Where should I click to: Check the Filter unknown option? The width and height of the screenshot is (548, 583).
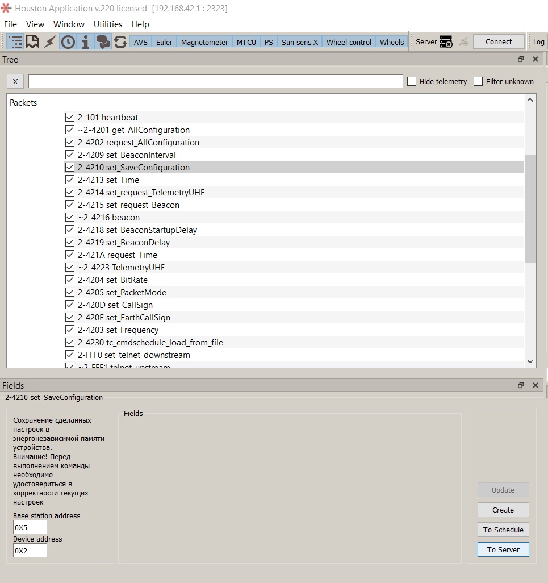click(478, 81)
